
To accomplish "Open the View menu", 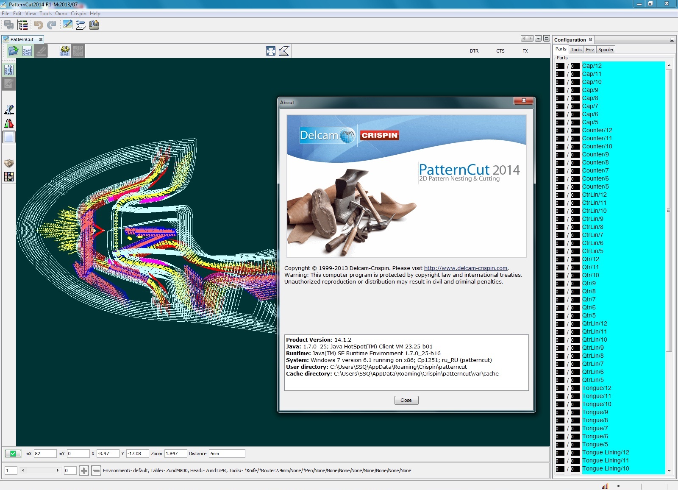I will (31, 14).
